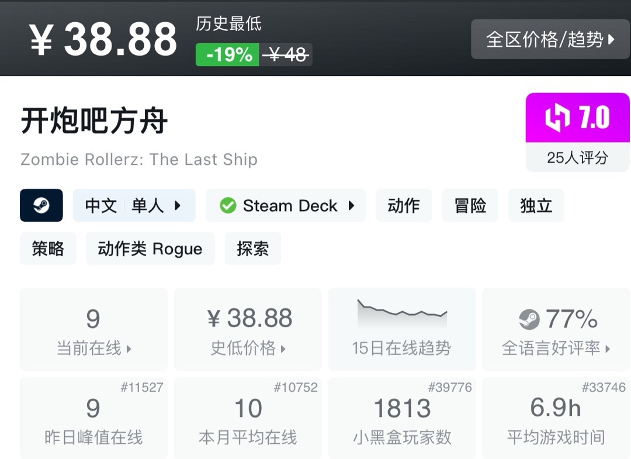
Task: Click the green -19% discount badge
Action: point(227,54)
